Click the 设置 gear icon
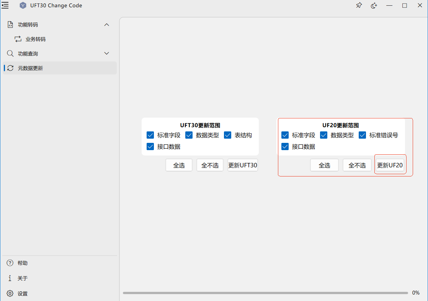428x301 pixels. click(10, 293)
